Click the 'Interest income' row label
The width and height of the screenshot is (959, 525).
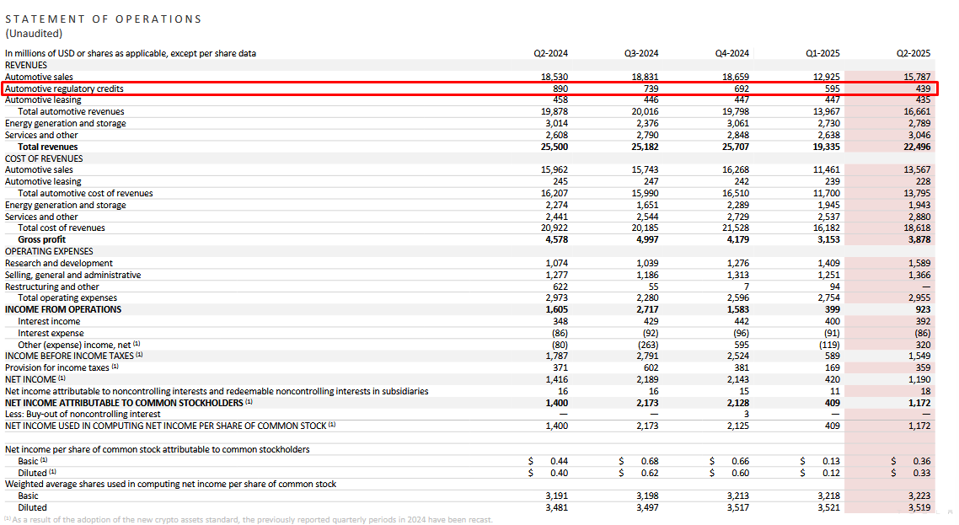49,321
